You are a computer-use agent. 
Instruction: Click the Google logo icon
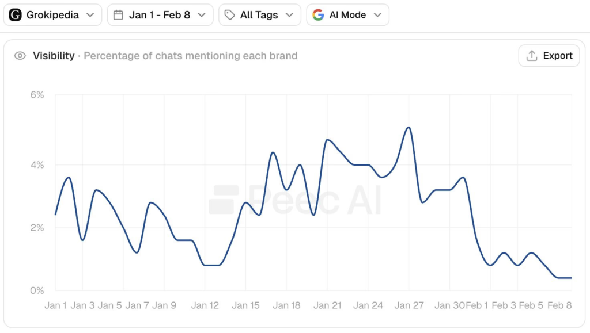(x=318, y=15)
